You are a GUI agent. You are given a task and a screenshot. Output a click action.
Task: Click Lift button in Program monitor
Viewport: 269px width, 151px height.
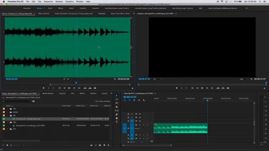218,88
